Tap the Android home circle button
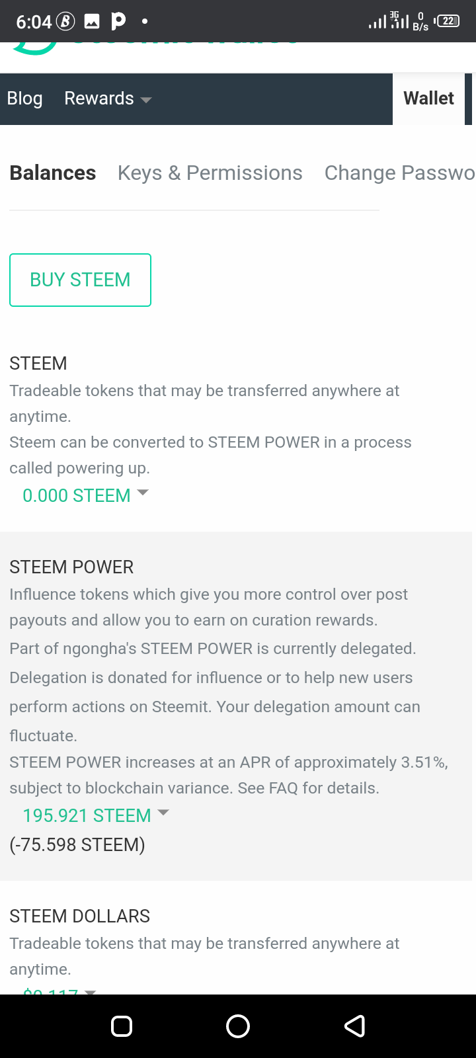 [x=238, y=1026]
